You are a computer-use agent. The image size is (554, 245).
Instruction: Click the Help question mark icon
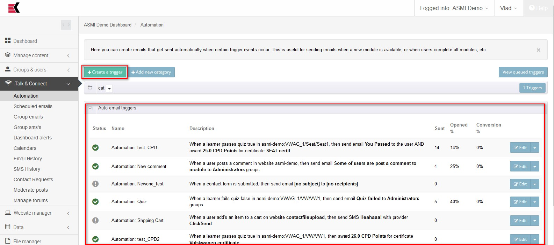[532, 8]
